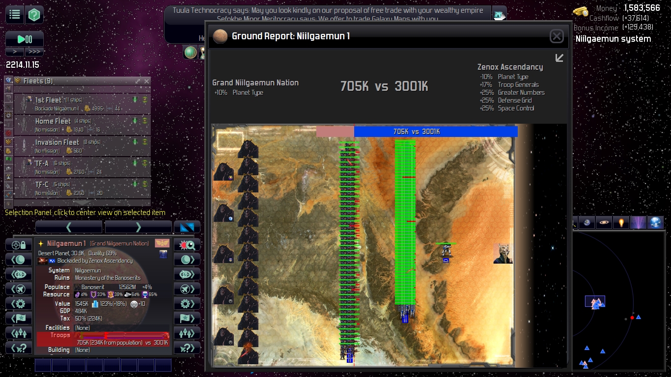Click the triple-arrow faster speed button
The image size is (671, 377).
(x=34, y=52)
